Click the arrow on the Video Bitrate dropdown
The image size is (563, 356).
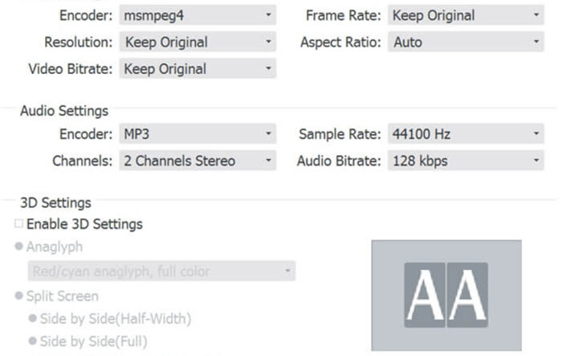coord(268,69)
